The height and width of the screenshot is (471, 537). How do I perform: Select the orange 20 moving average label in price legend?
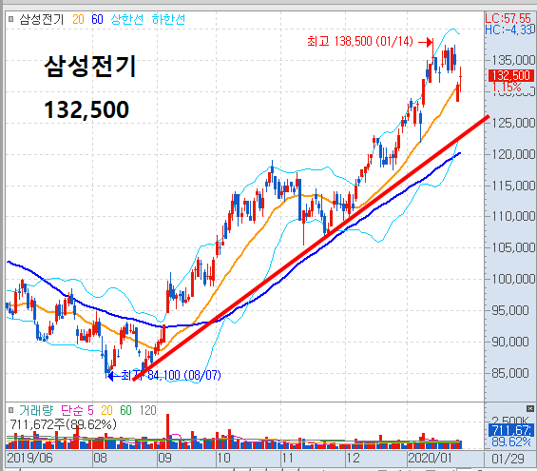(79, 19)
